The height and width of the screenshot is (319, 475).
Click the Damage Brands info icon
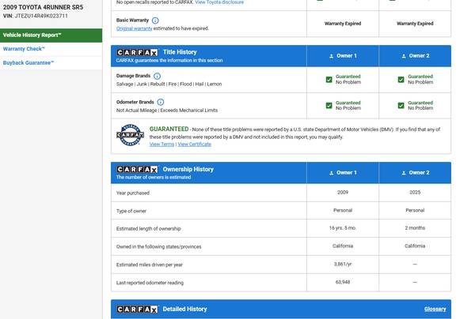[x=158, y=75]
